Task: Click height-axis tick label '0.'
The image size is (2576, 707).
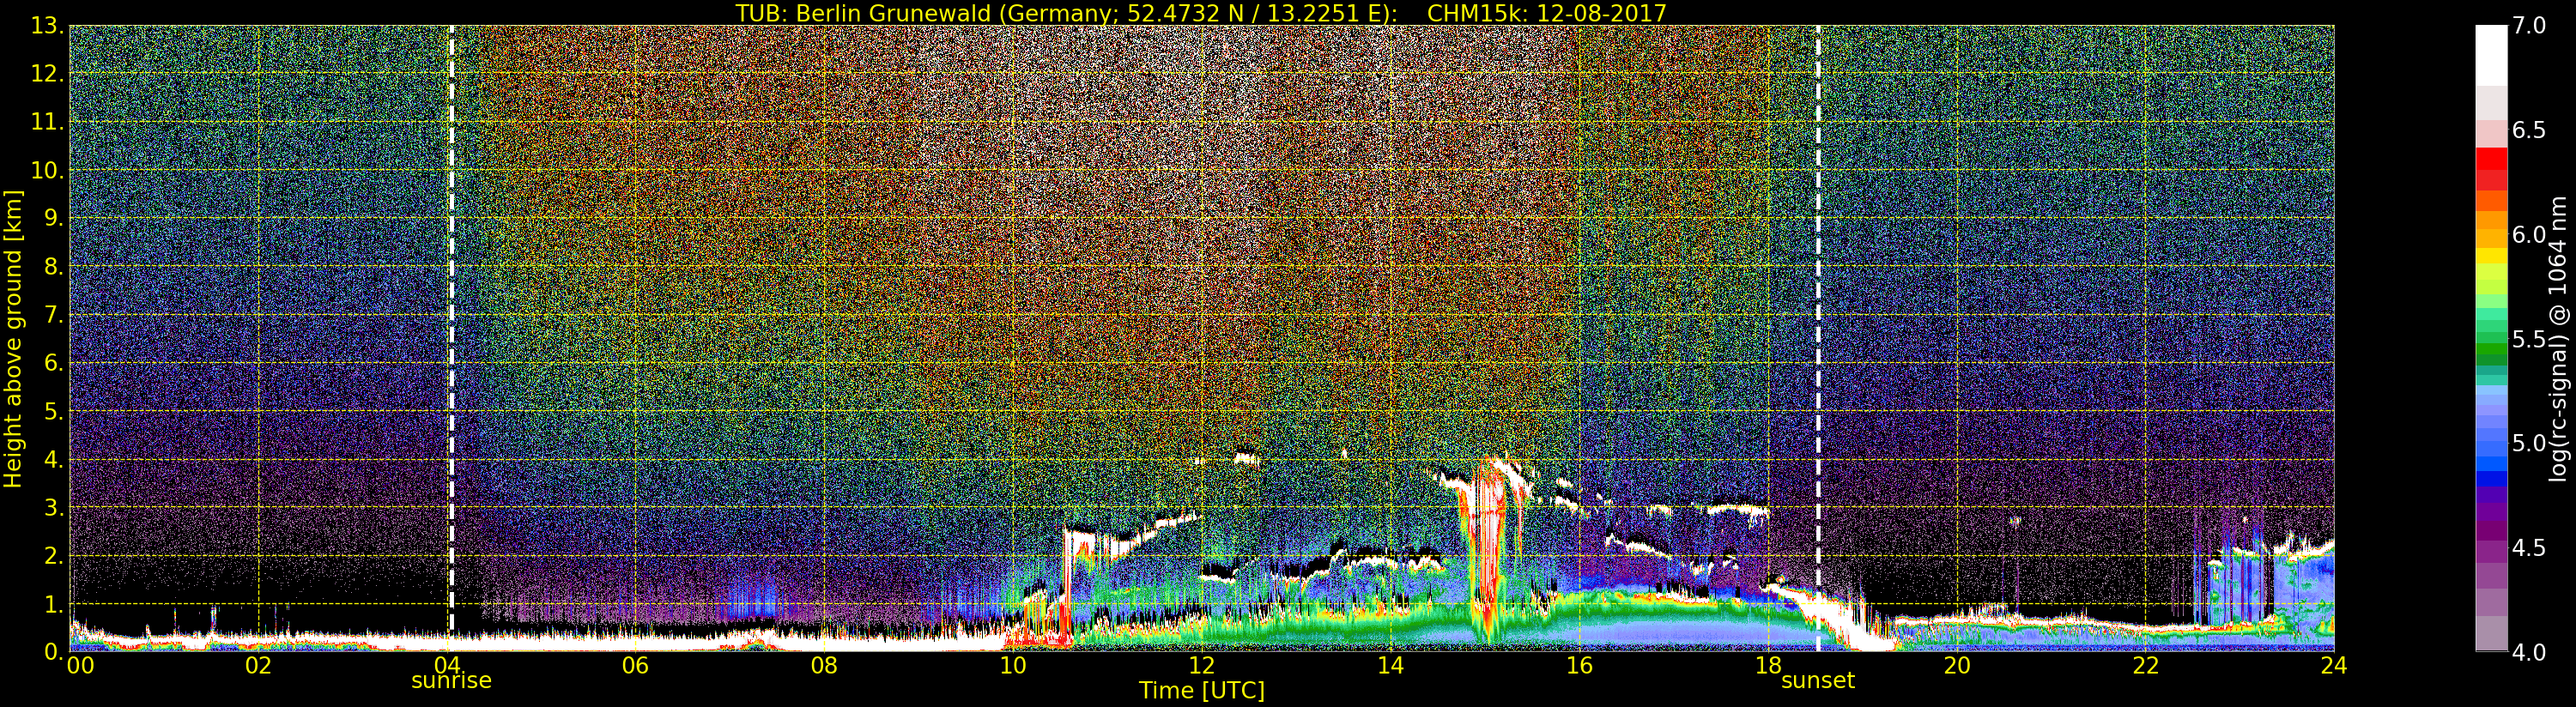Action: (x=55, y=651)
